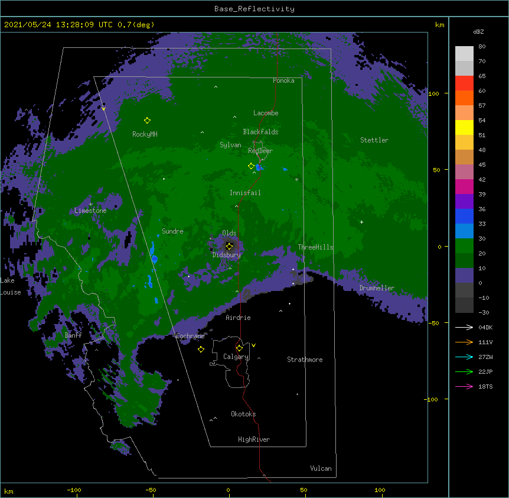Click the purple-violet swatch near 39 dBZ
This screenshot has width=509, height=498.
click(x=464, y=202)
